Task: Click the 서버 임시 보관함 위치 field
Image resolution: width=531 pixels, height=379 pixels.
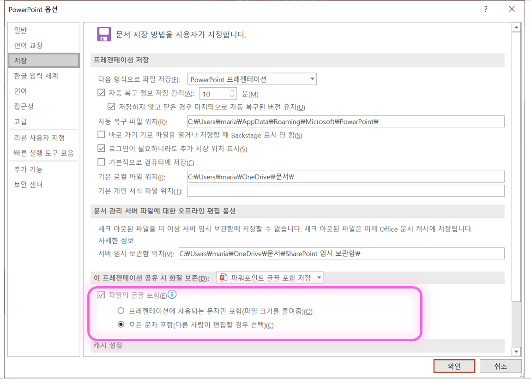Action: point(341,253)
